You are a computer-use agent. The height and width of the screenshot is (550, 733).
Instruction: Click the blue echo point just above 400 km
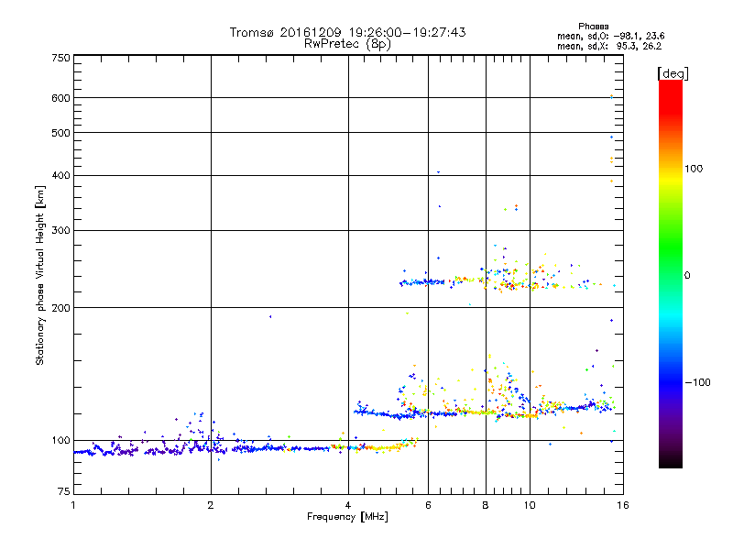coord(438,172)
